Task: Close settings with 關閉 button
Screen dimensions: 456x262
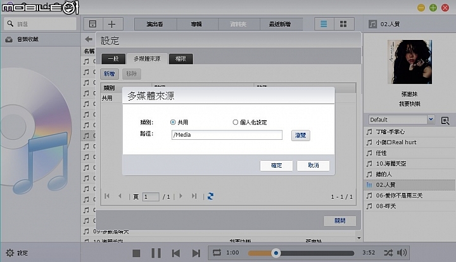Action: tap(339, 221)
